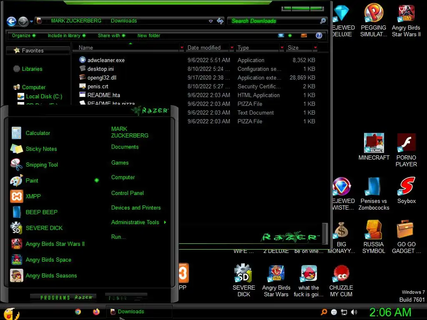Open Organize menu in Explorer

[23, 35]
